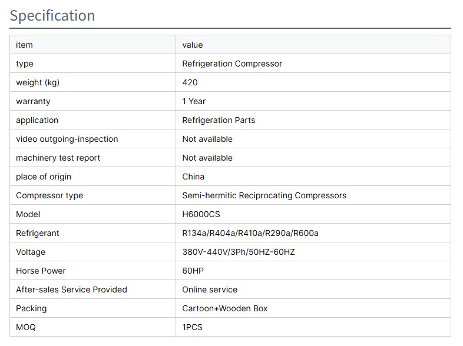This screenshot has width=463, height=346.
Task: Click the 'After-sales Service Provided' label
Action: pos(71,290)
